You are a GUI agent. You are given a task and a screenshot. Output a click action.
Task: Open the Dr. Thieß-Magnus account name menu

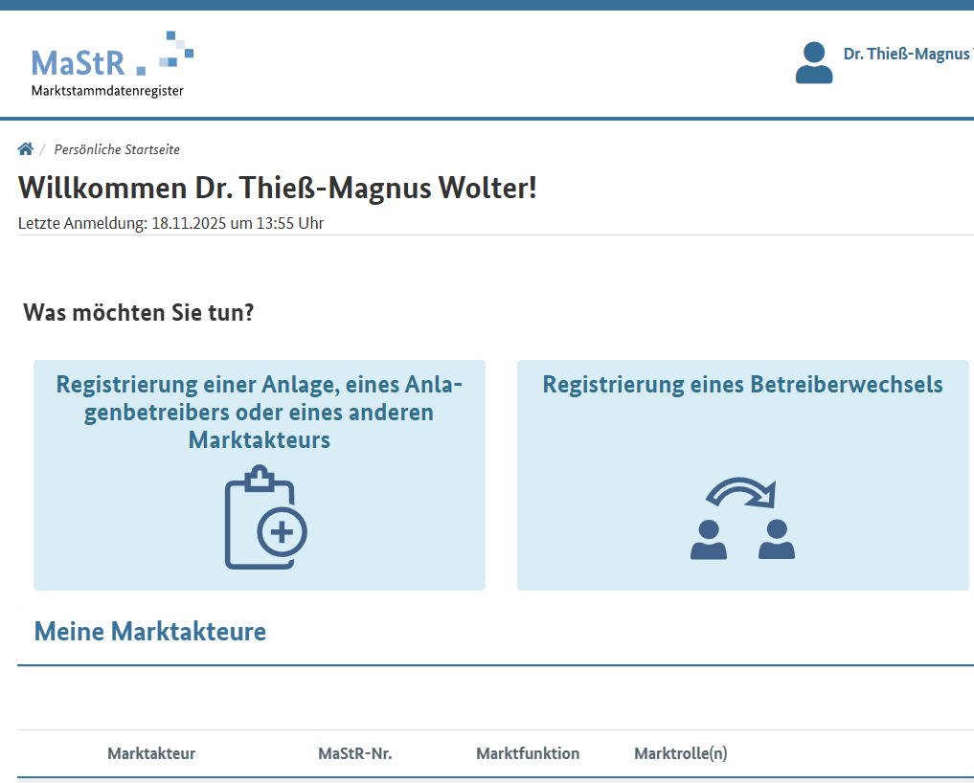pyautogui.click(x=906, y=54)
